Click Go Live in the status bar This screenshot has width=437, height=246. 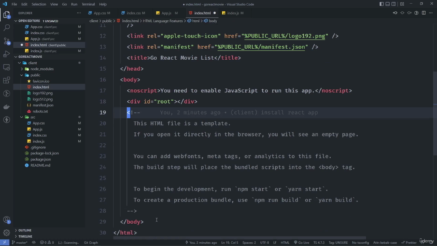click(x=302, y=243)
